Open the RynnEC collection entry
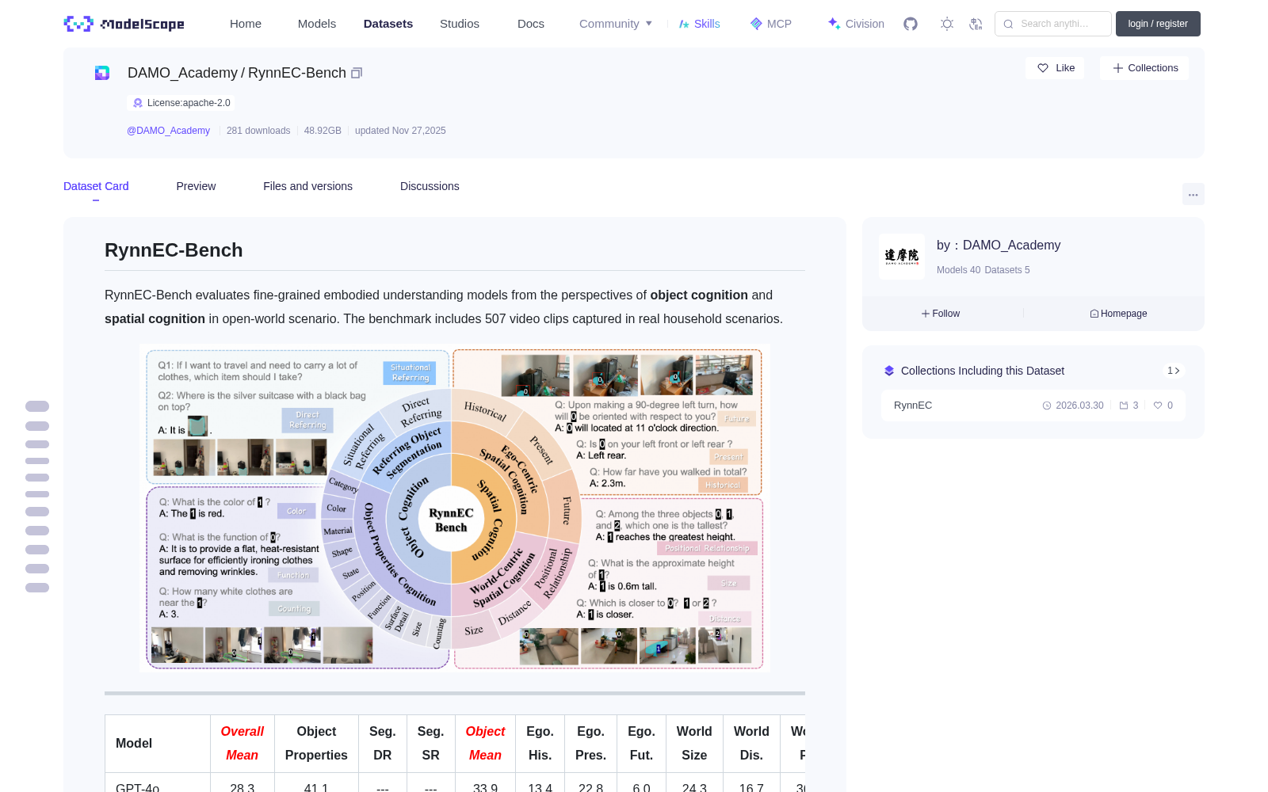The image size is (1268, 792). 1033,406
